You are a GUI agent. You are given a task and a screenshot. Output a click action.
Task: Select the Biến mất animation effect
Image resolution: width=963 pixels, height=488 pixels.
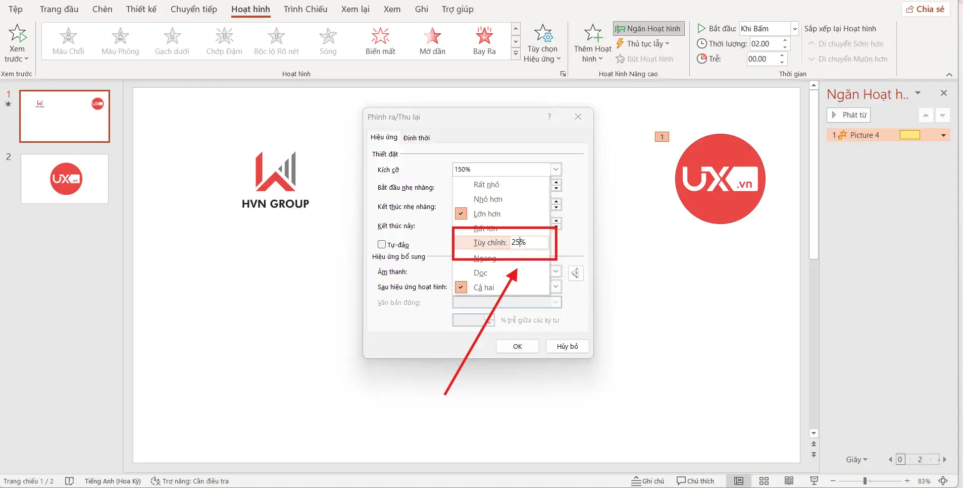point(380,41)
